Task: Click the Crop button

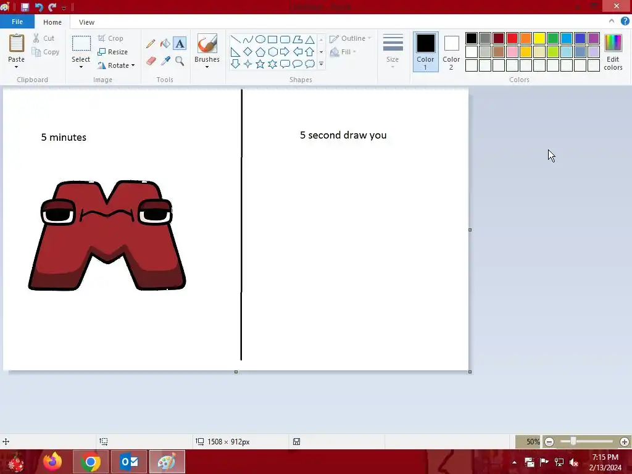Action: 110,38
